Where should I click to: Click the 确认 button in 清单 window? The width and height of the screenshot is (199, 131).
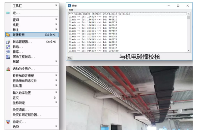pos(70,58)
